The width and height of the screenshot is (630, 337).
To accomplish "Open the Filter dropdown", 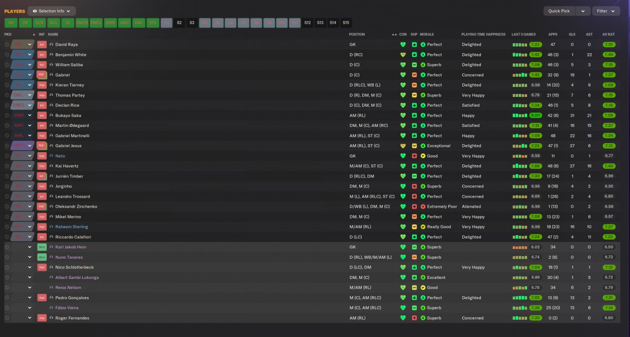I will point(606,11).
